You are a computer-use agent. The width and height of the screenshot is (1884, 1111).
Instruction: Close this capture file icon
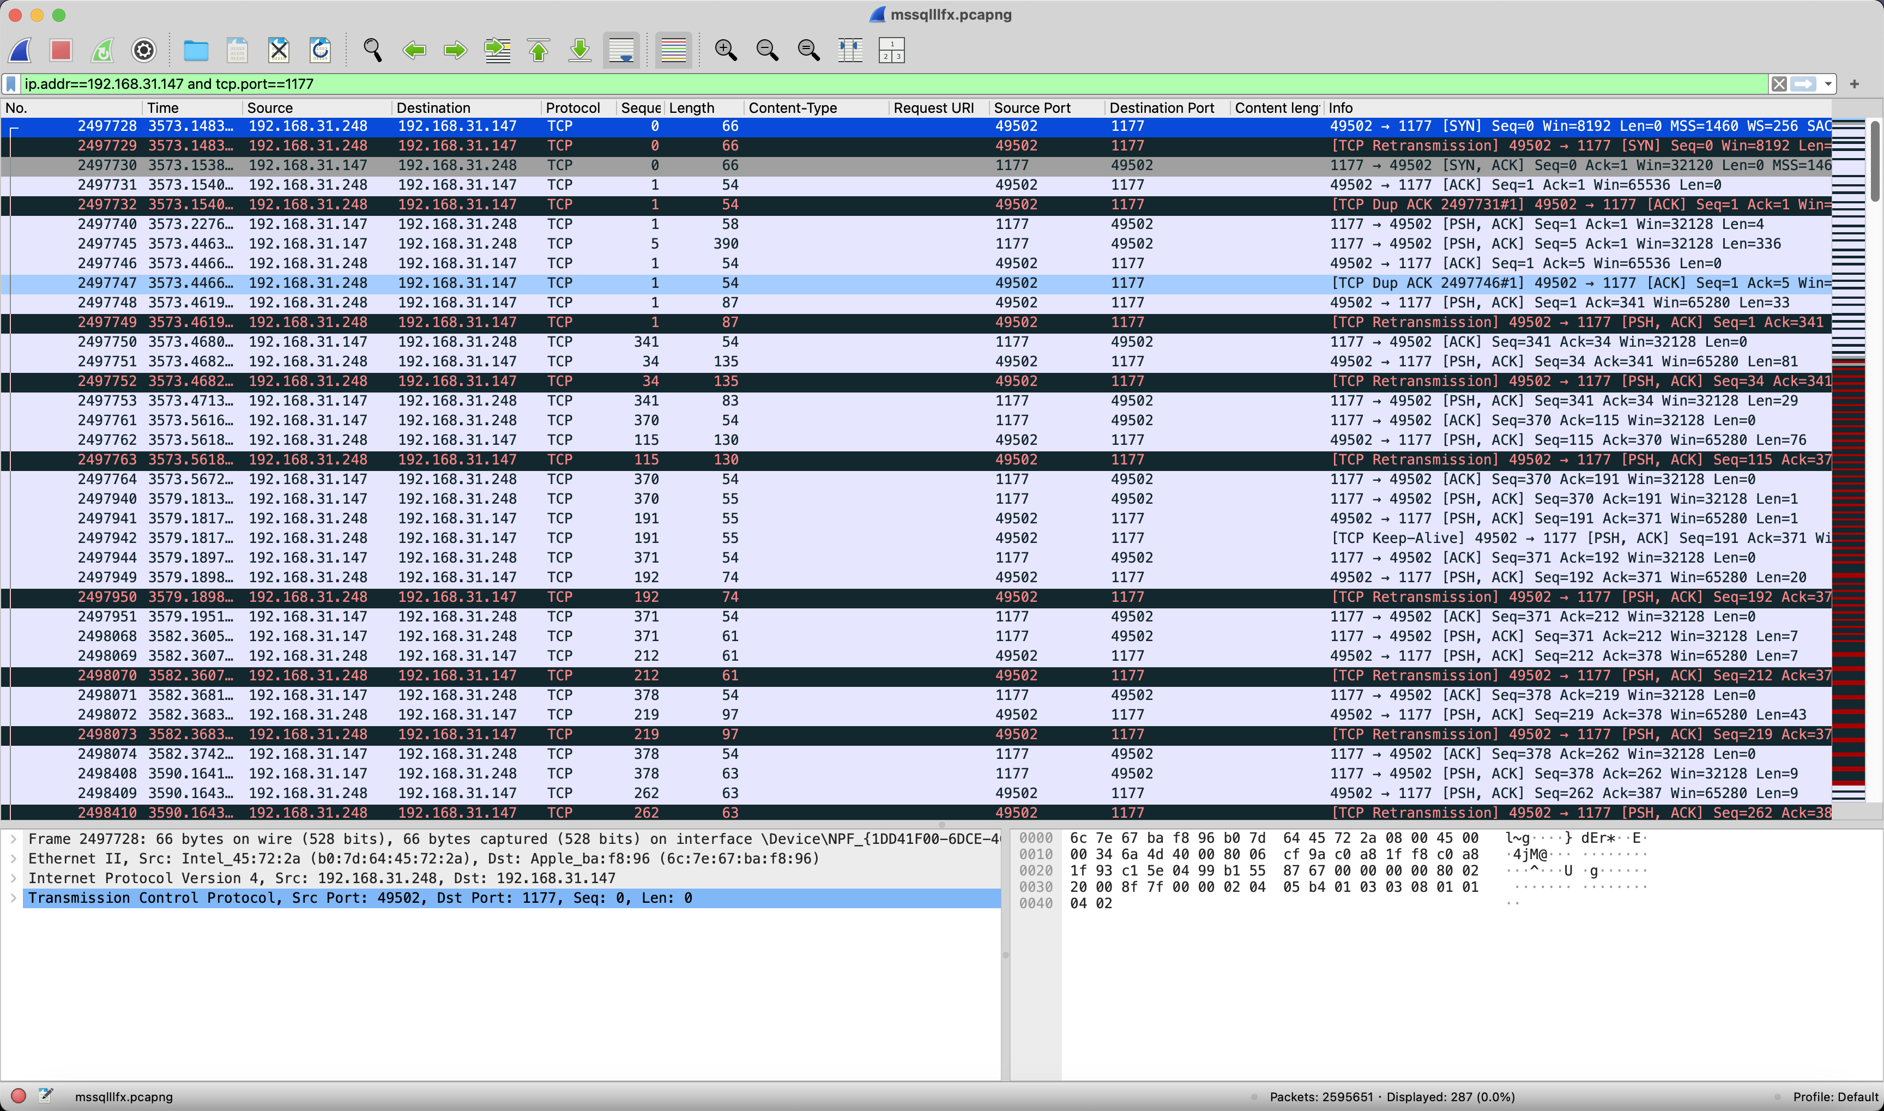(279, 50)
